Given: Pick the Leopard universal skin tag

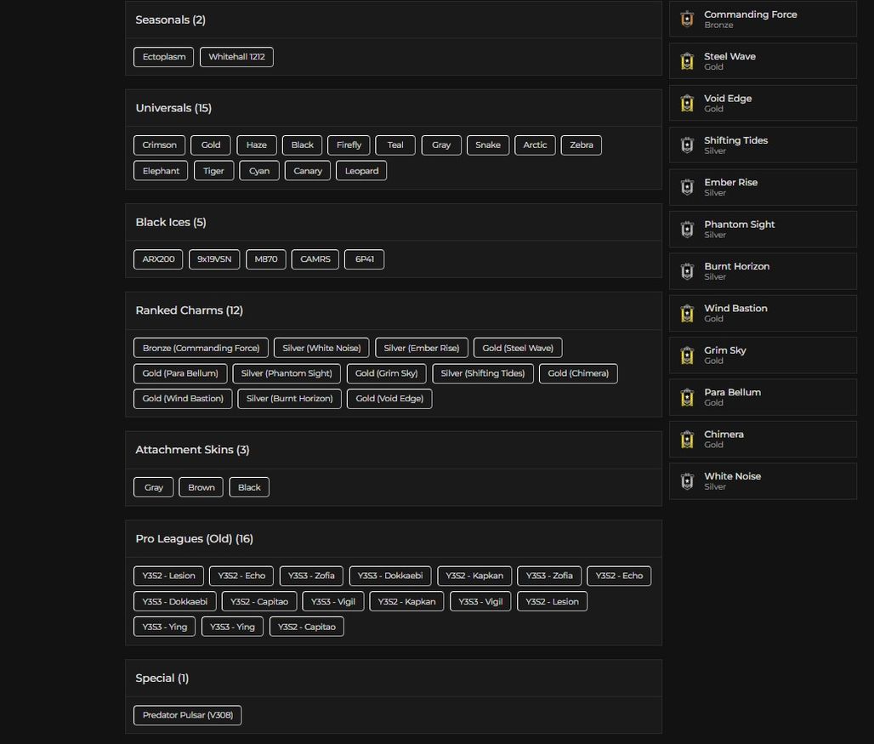Looking at the screenshot, I should (x=361, y=171).
